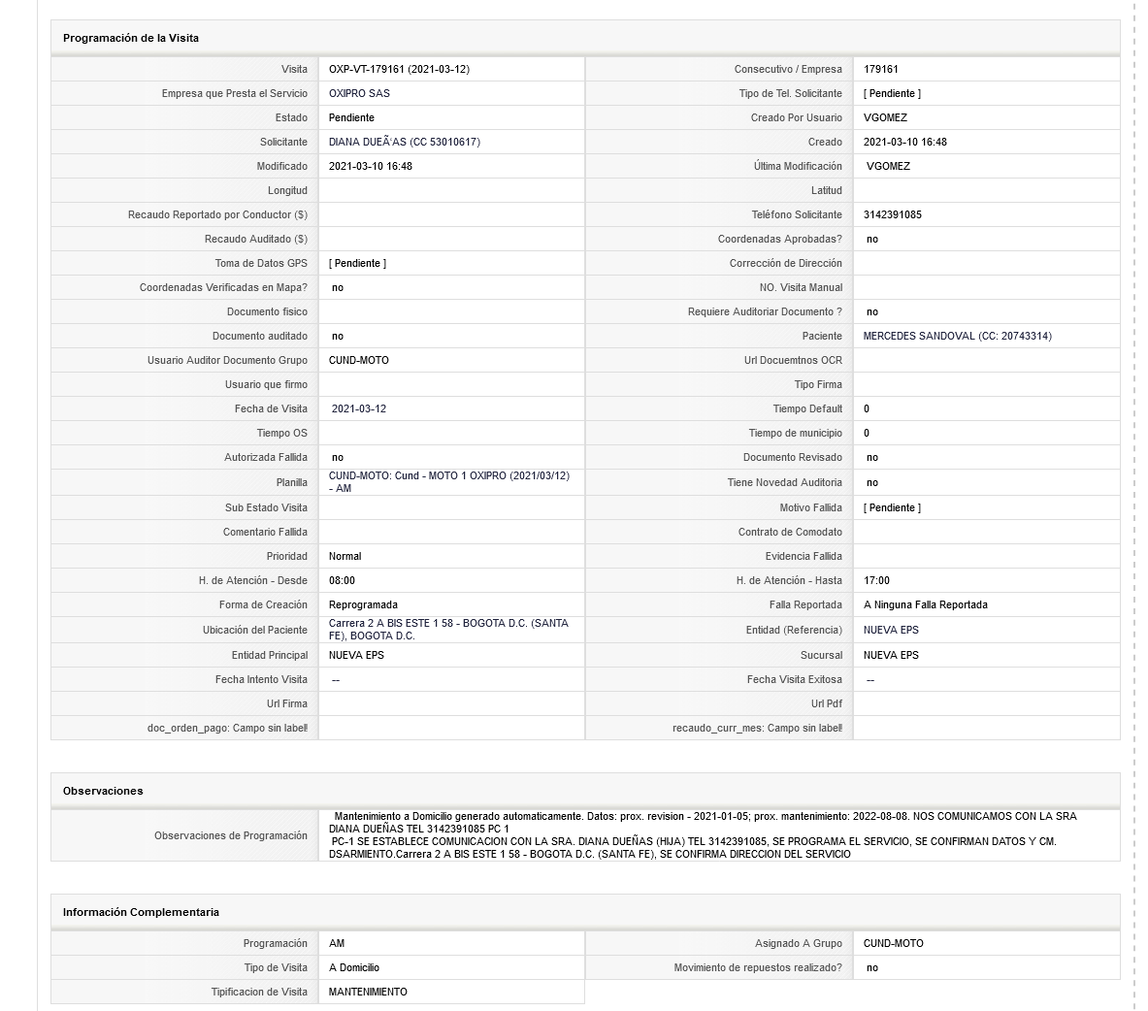Select Creado Por Usuario value VGOMEZ
The height and width of the screenshot is (1011, 1148).
pyautogui.click(x=885, y=117)
